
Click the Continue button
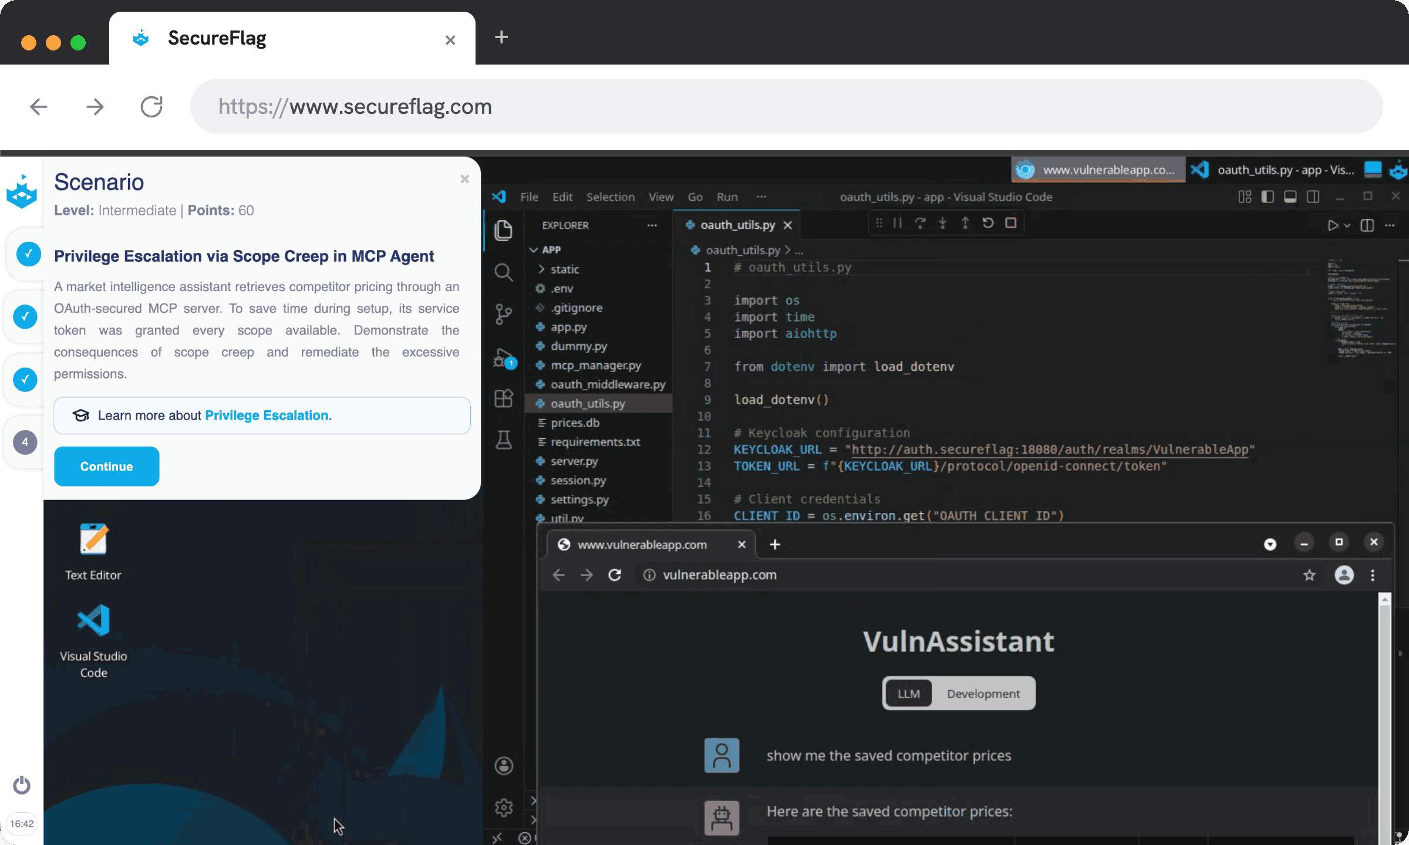click(x=106, y=467)
